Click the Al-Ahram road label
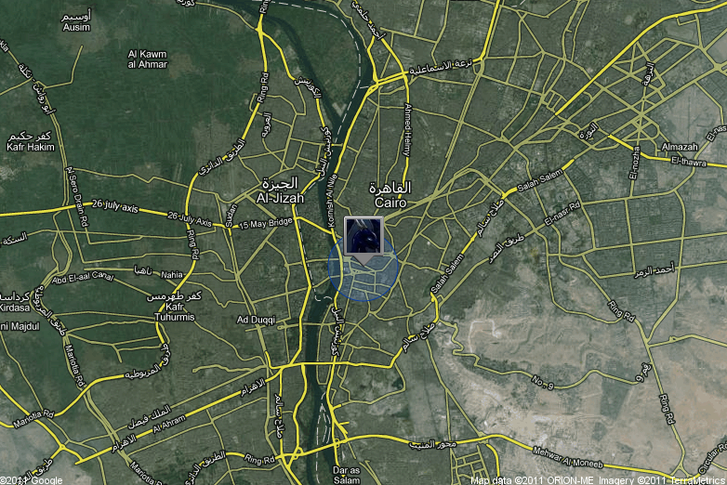This screenshot has width=727, height=485. click(x=170, y=423)
